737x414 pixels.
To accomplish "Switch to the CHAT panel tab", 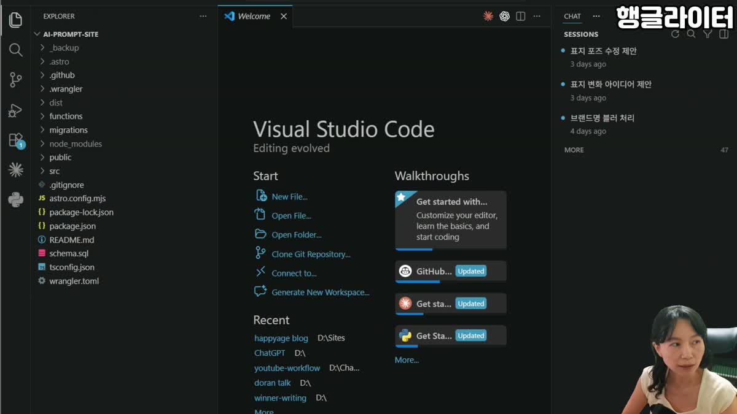I will pos(572,17).
